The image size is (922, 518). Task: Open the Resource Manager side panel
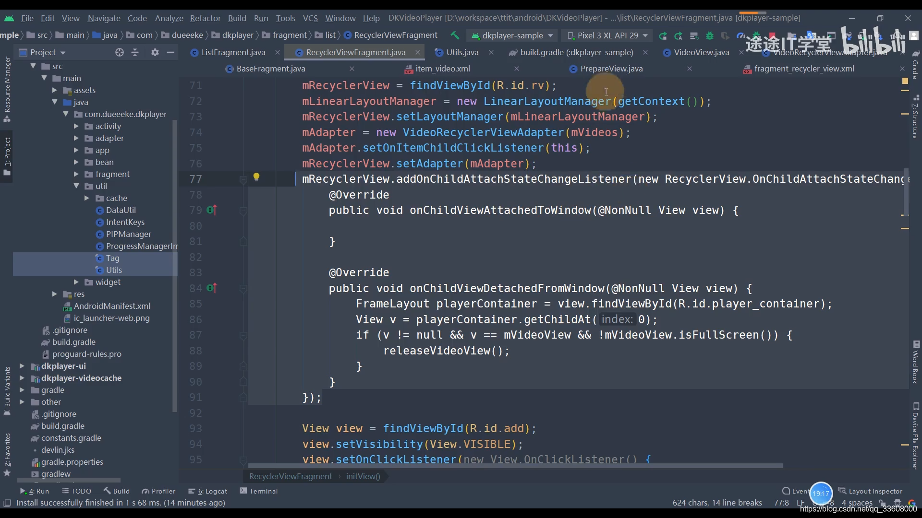click(7, 90)
